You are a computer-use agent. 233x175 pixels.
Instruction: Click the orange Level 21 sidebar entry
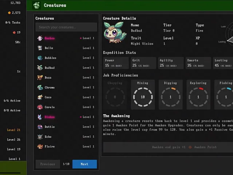click(14, 130)
